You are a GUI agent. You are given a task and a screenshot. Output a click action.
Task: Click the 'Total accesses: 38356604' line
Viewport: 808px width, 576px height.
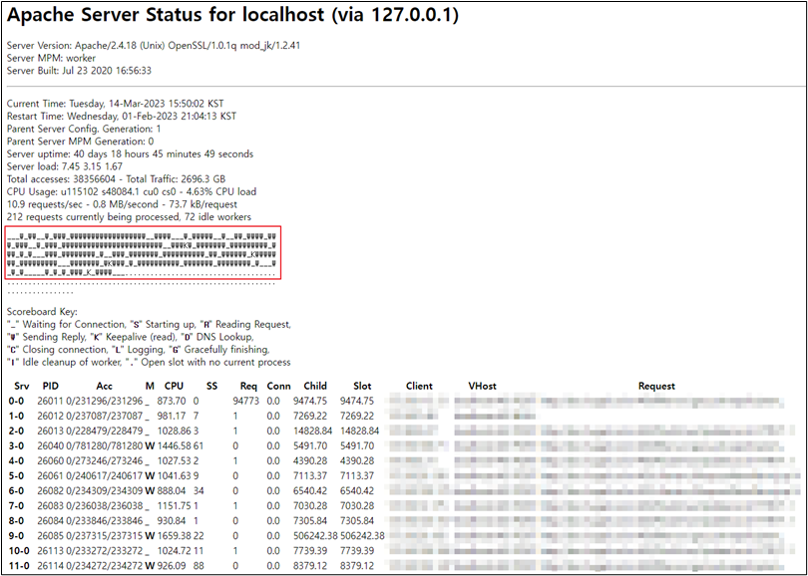116,179
